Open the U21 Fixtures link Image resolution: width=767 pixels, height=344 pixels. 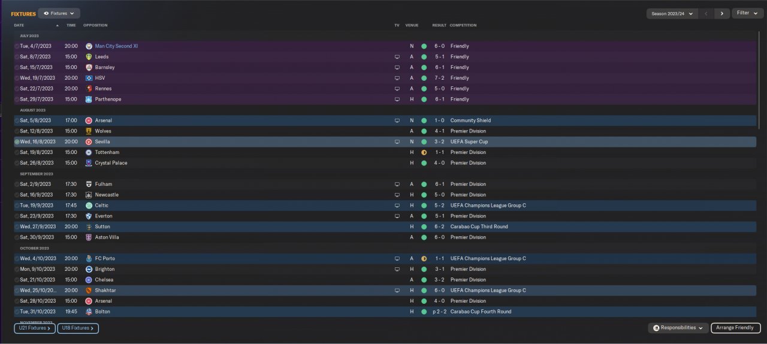[35, 328]
